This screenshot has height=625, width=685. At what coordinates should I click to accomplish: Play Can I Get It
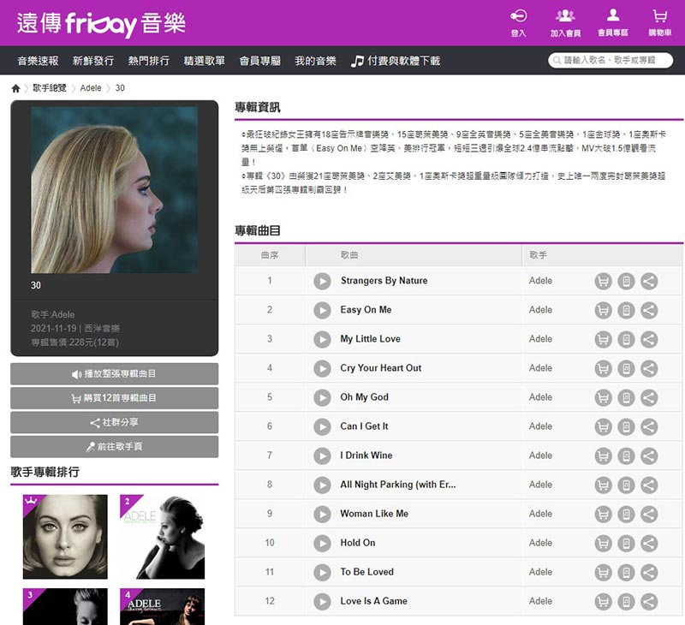point(323,426)
